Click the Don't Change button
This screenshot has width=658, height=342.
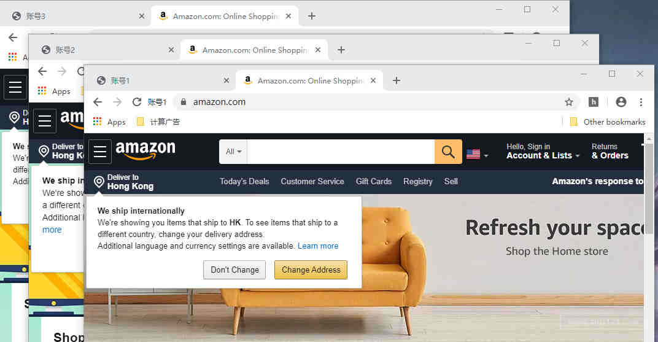[x=234, y=270]
